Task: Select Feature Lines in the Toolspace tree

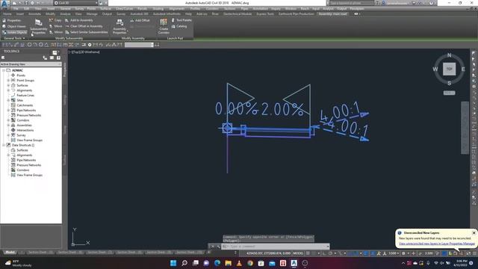Action: pyautogui.click(x=25, y=95)
